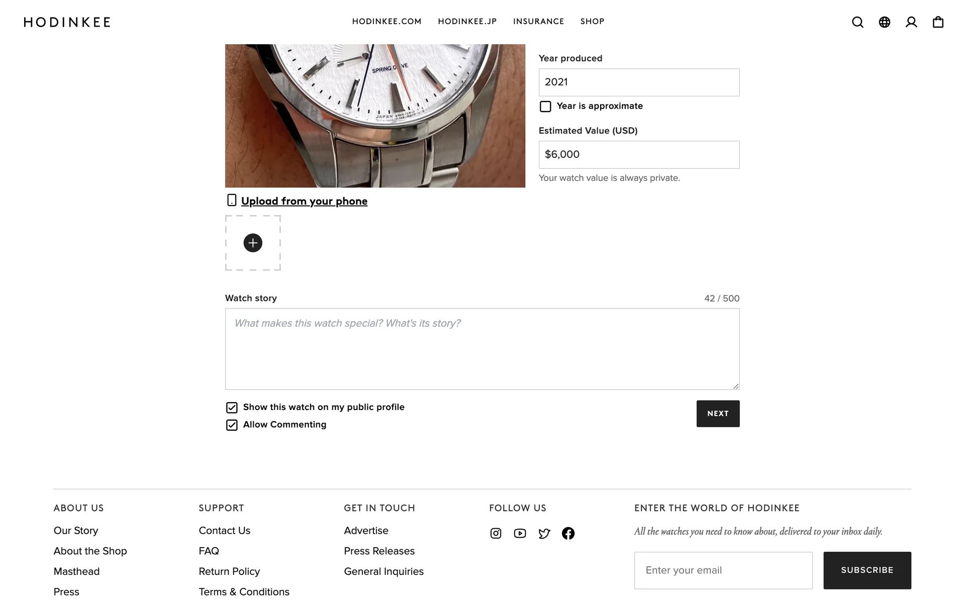
Task: Click the plus icon to add photo
Action: click(x=253, y=243)
